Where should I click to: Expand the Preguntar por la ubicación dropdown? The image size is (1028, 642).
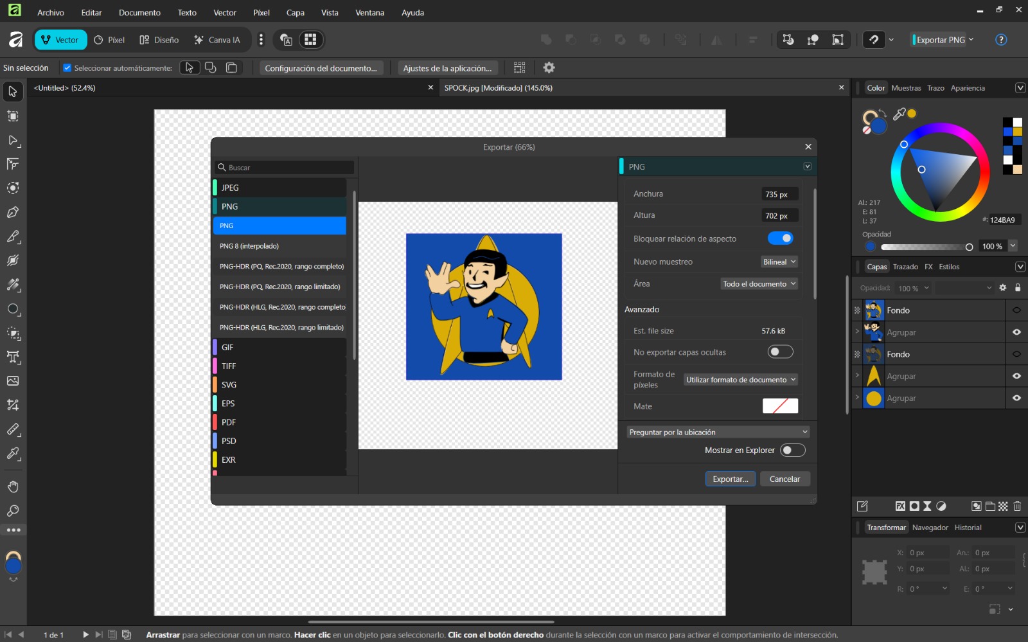point(718,431)
